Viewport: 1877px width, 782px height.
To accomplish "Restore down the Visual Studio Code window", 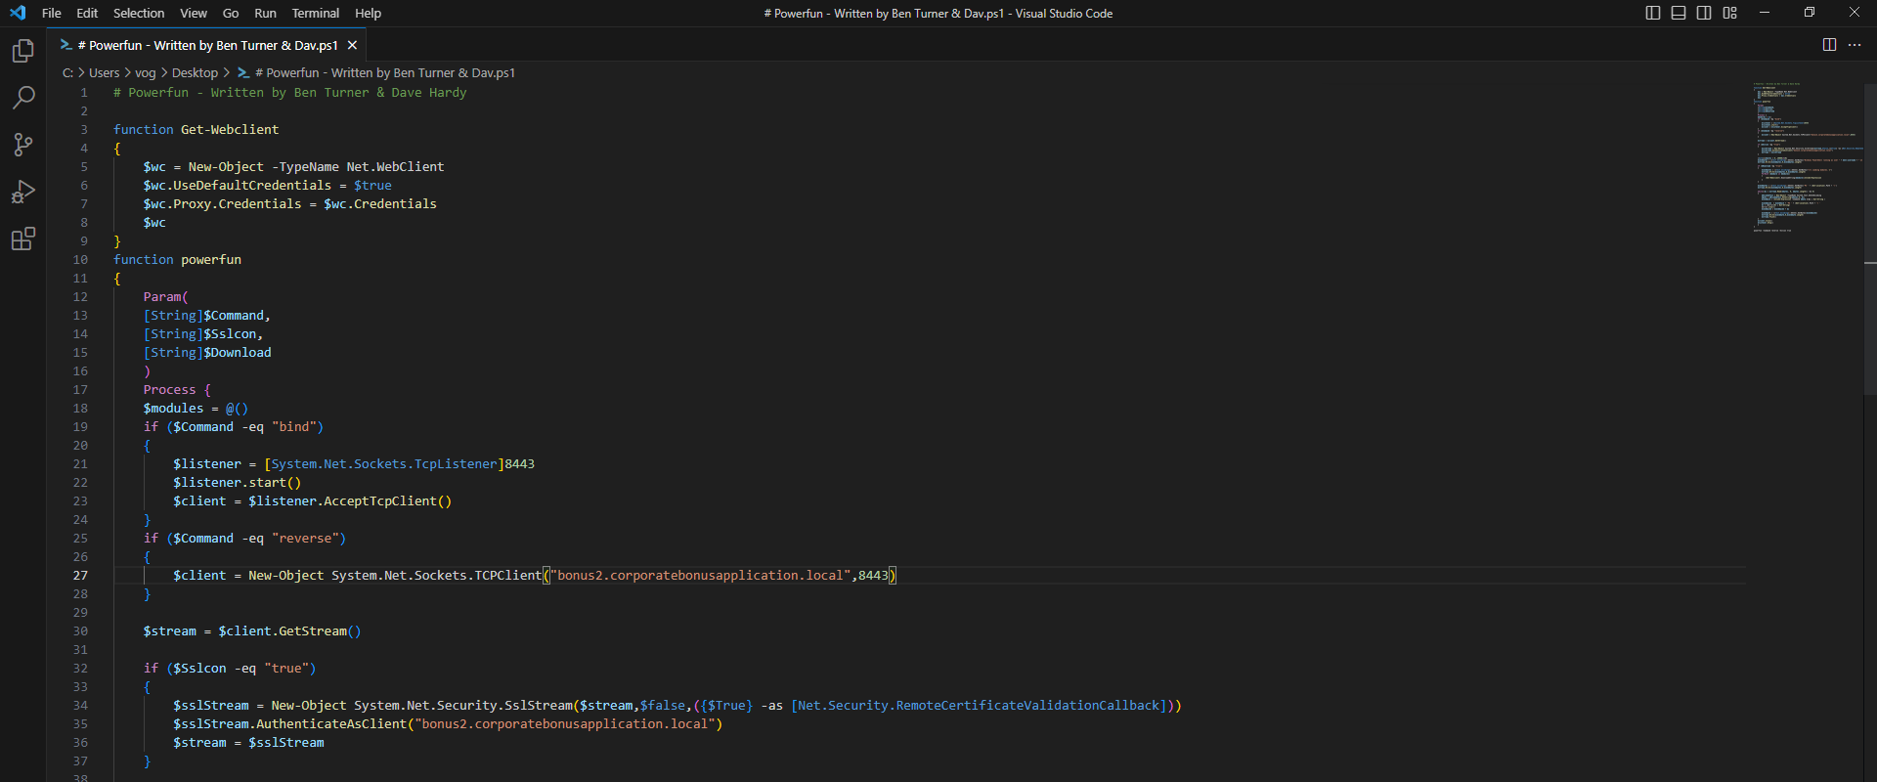I will coord(1810,13).
